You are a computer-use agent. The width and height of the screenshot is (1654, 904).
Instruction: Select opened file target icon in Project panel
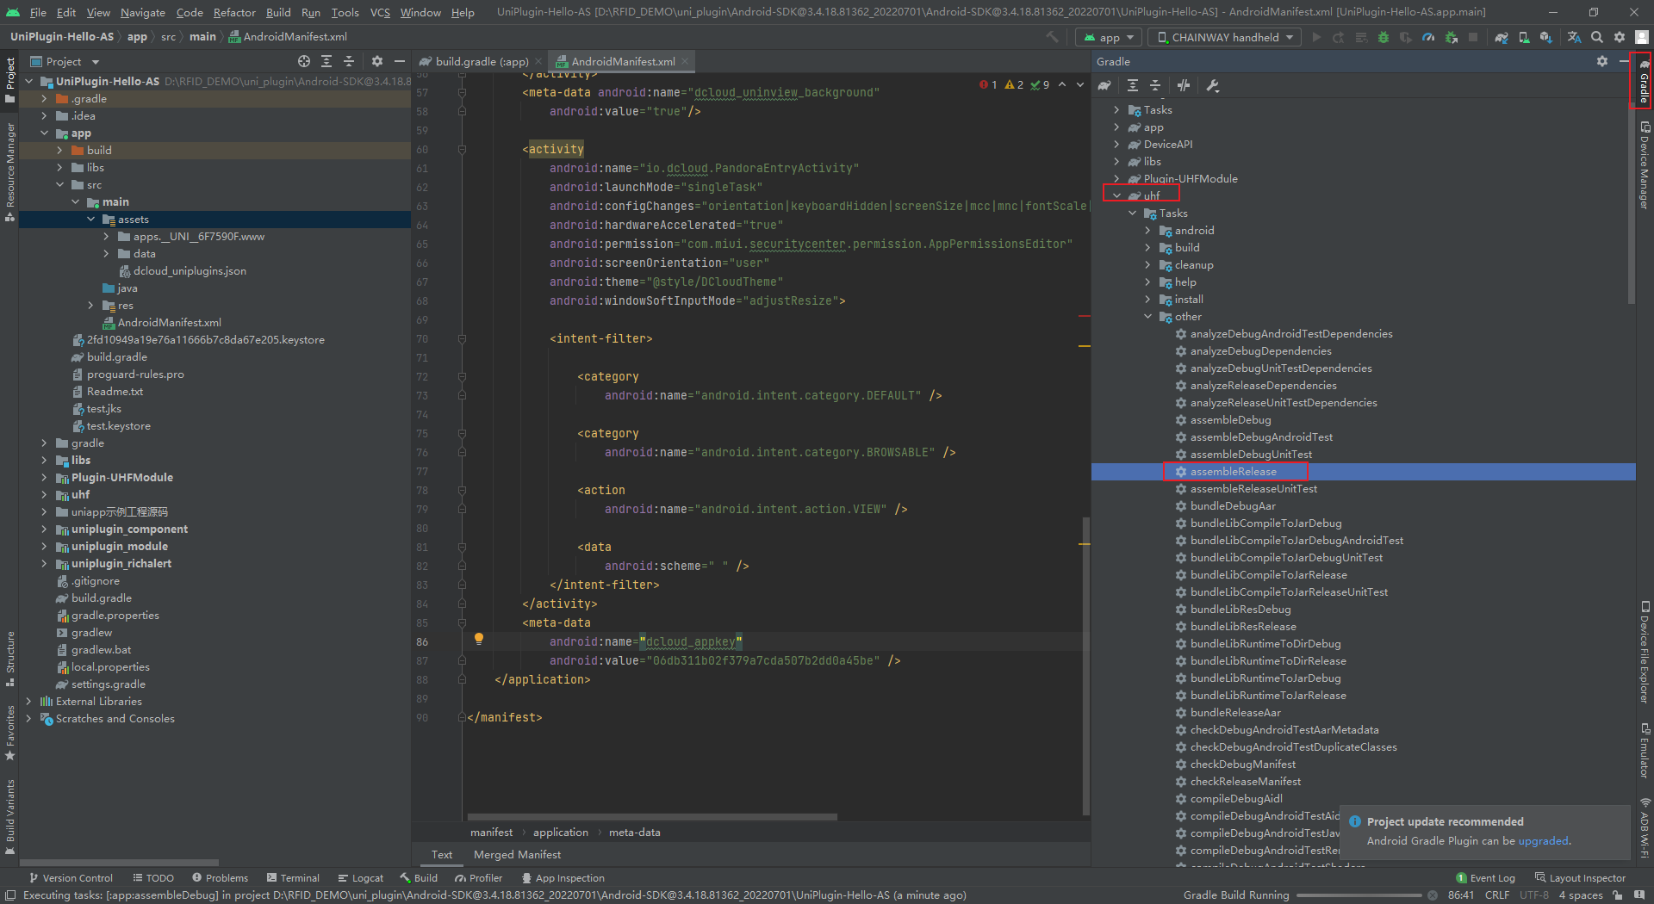click(x=304, y=61)
